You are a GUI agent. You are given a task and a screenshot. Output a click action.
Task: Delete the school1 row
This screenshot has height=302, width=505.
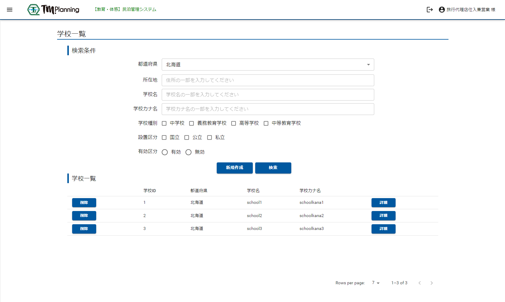click(x=84, y=203)
